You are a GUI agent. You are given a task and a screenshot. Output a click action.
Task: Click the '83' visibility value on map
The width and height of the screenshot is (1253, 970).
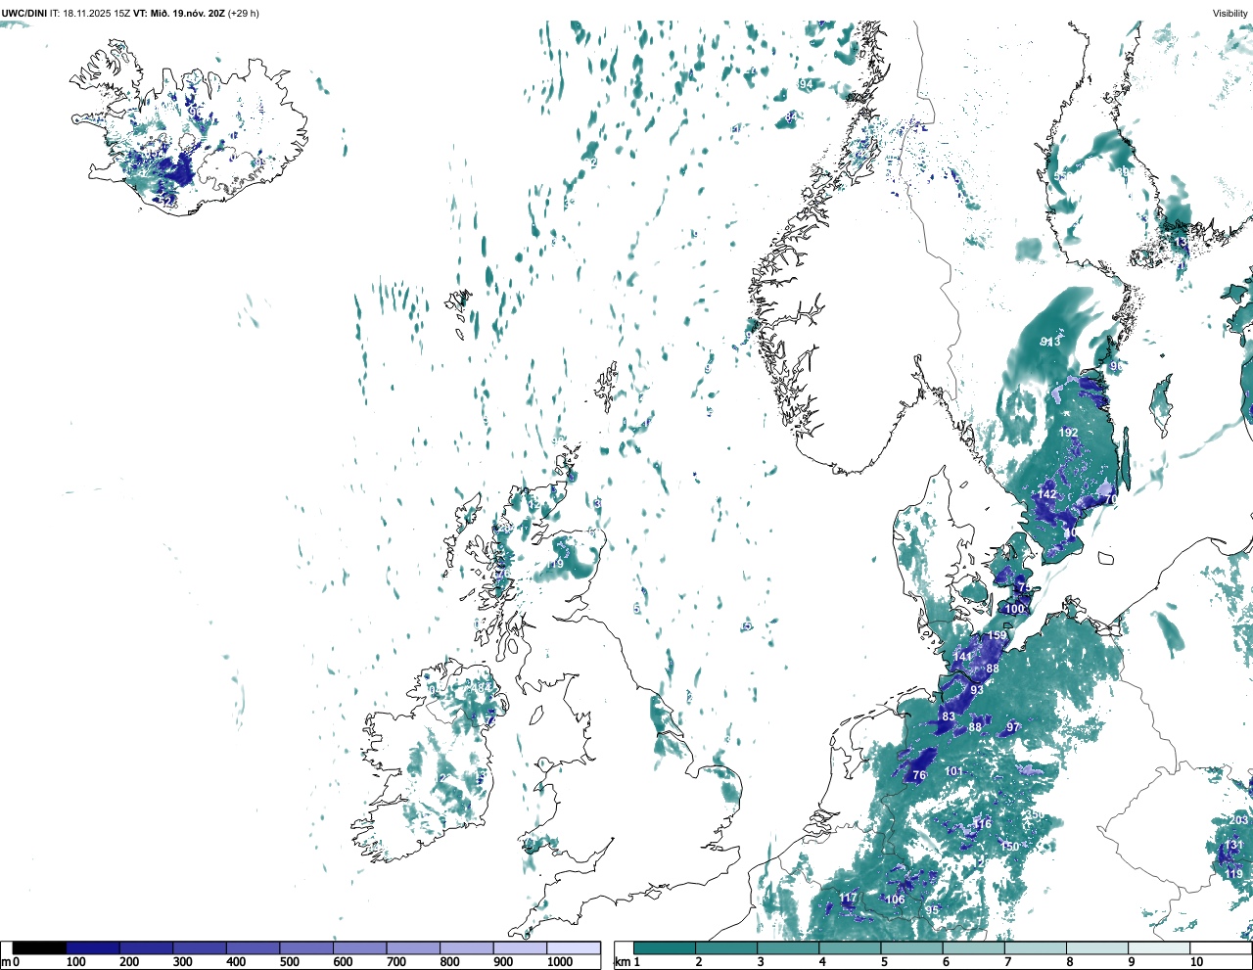click(x=949, y=716)
